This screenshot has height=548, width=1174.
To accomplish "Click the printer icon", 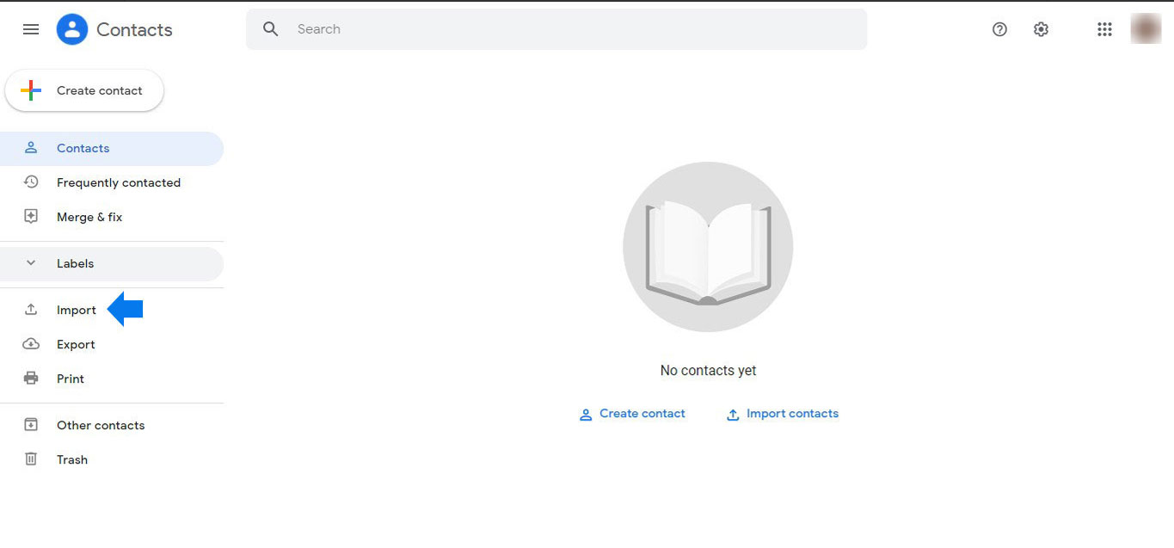I will click(x=31, y=379).
